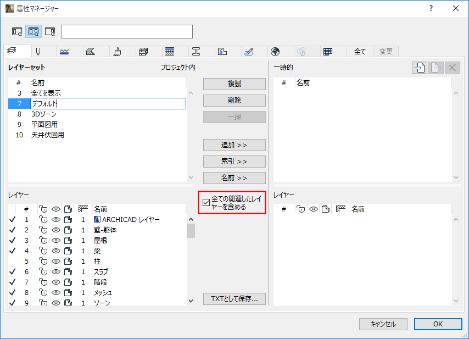
Task: Click the 索引 >> button
Action: 235,162
